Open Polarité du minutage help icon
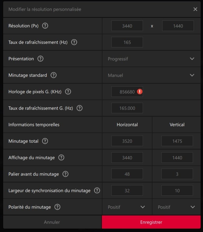This screenshot has height=232, width=203. click(x=57, y=207)
